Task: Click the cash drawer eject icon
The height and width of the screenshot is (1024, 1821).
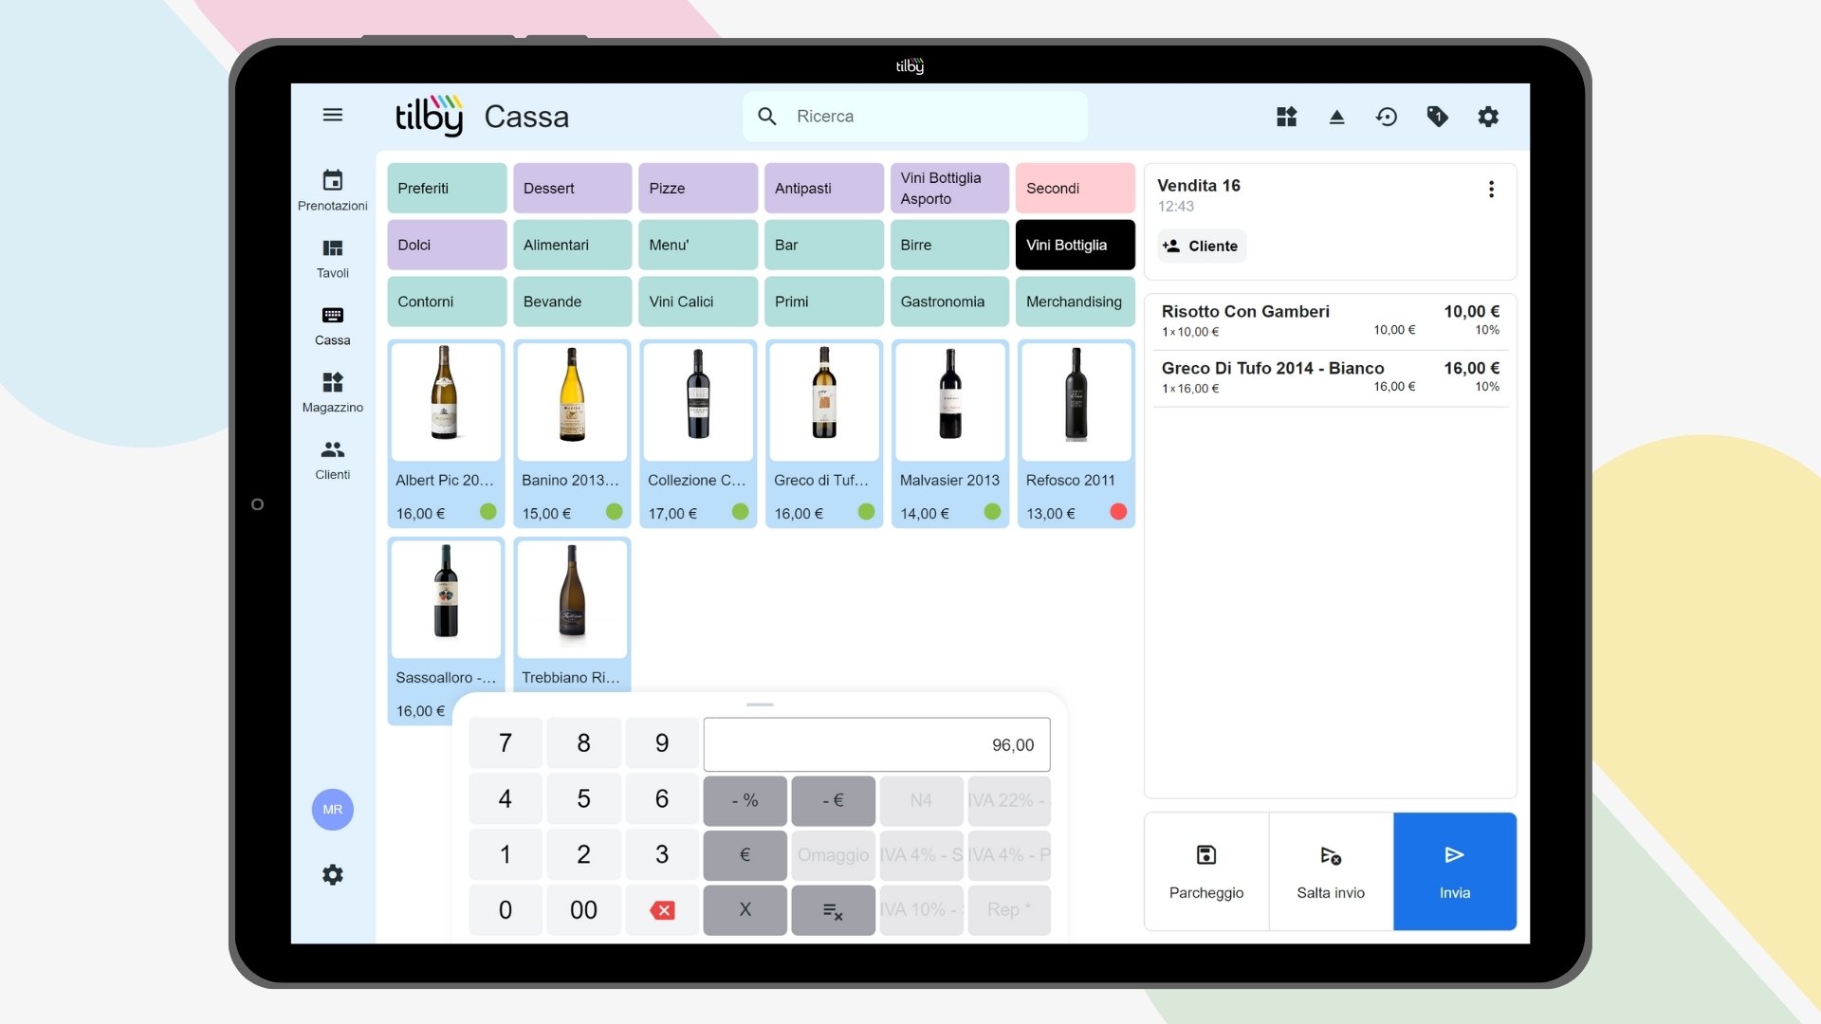Action: pos(1336,116)
